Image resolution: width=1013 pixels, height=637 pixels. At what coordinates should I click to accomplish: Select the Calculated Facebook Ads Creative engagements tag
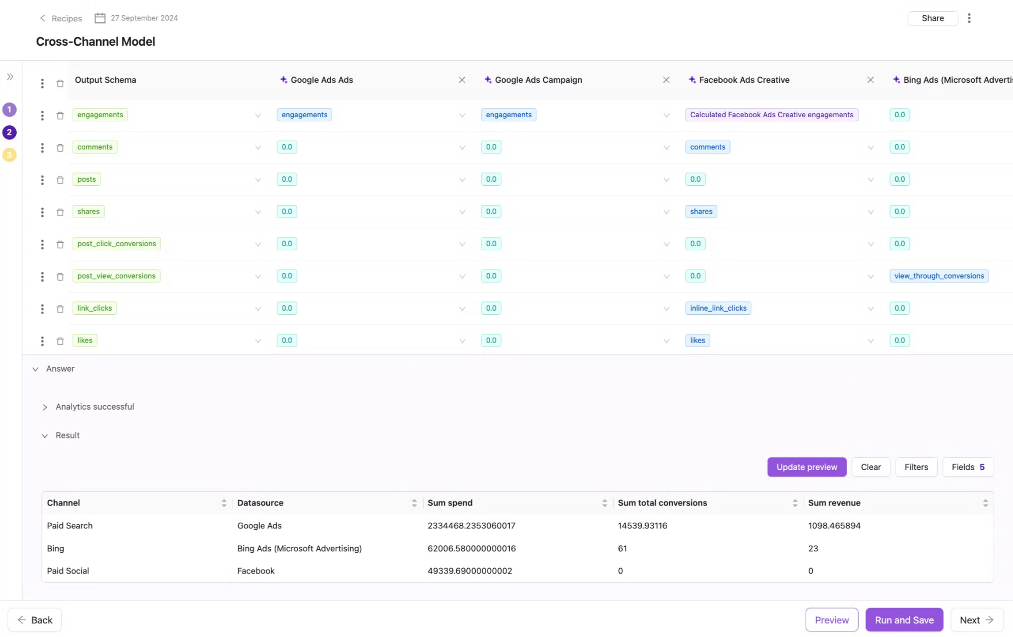click(x=771, y=115)
